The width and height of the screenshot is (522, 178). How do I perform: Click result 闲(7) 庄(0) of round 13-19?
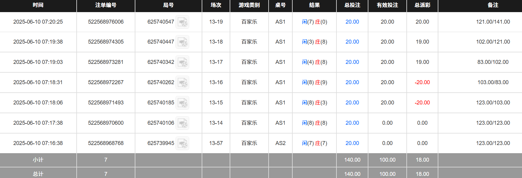pos(314,22)
